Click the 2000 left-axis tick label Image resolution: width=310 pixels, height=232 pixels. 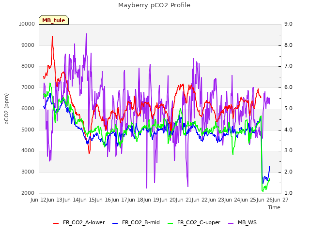pos(28,193)
